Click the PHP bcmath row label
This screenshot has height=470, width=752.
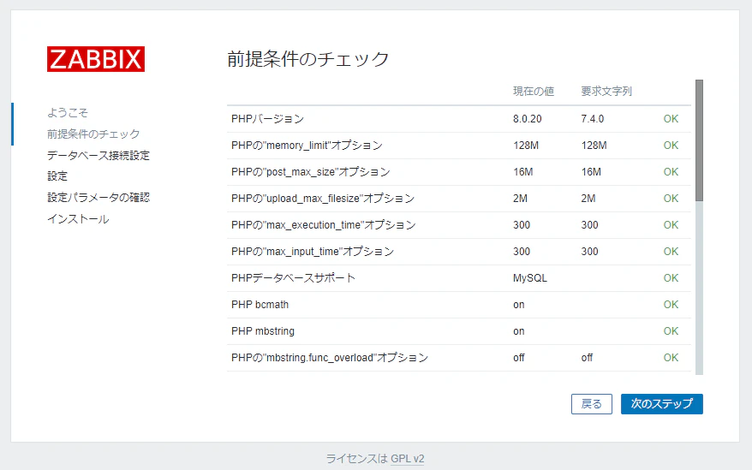click(260, 305)
